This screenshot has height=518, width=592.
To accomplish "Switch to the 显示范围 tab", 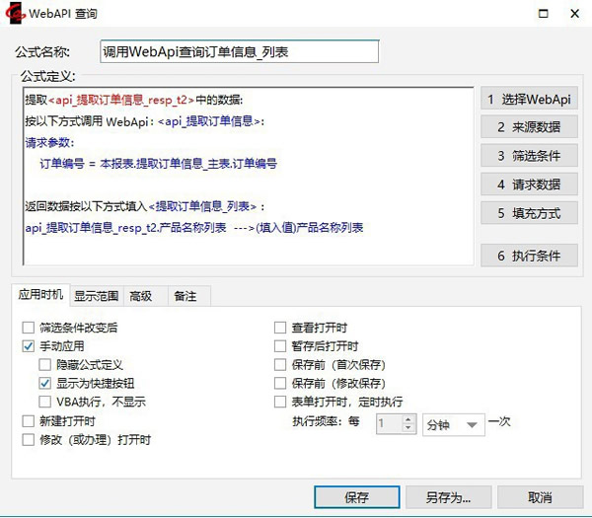I will tap(96, 295).
